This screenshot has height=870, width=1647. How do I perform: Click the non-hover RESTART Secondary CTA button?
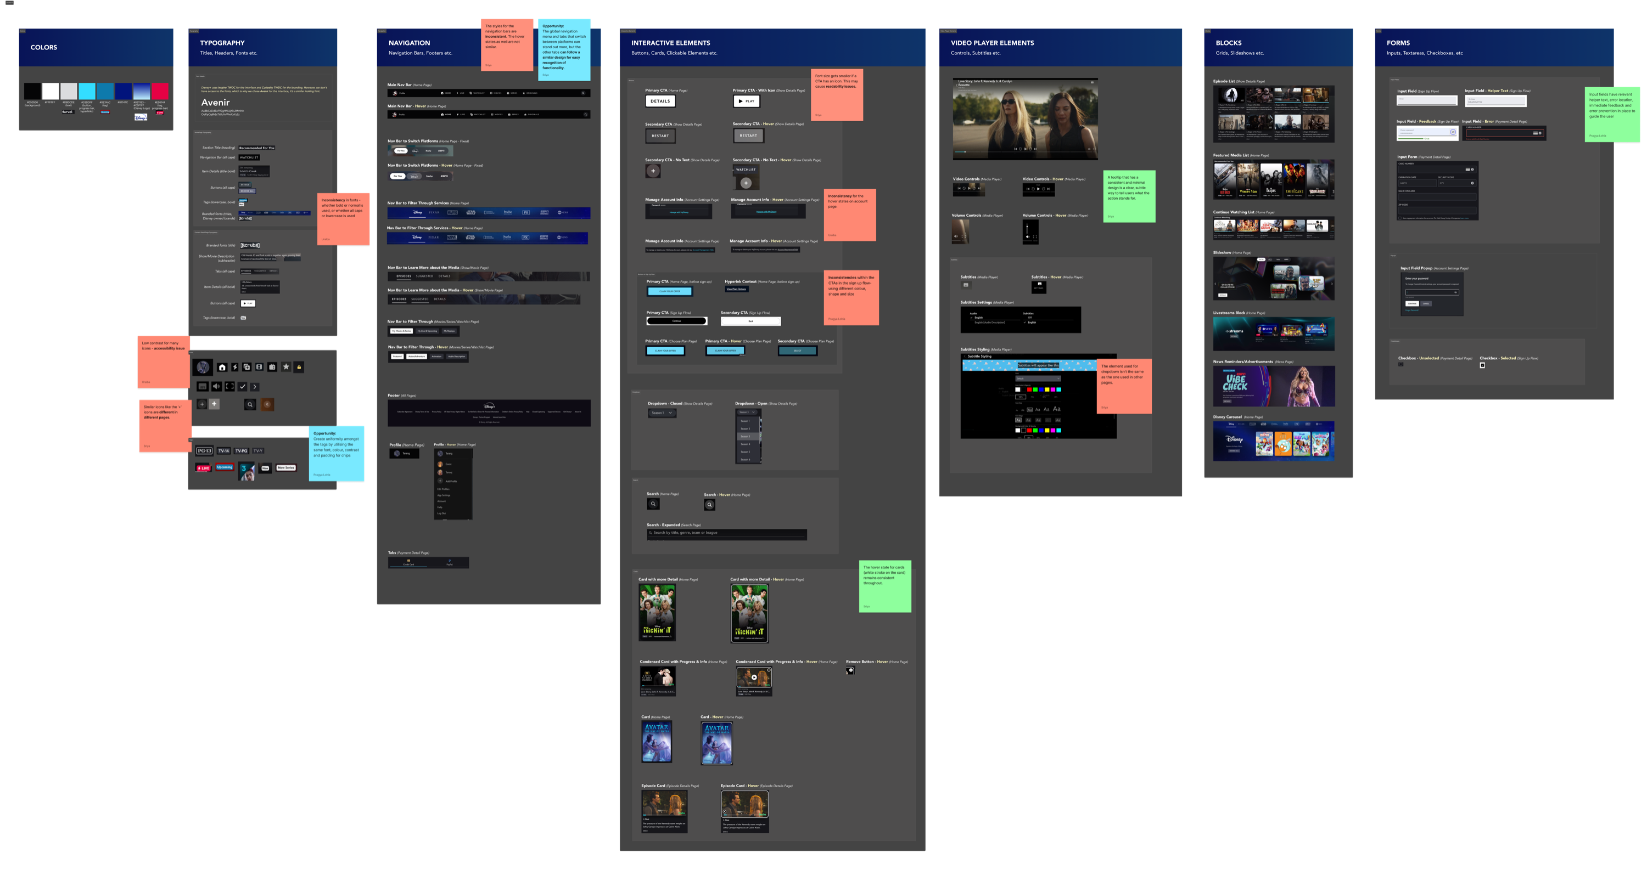pos(660,135)
